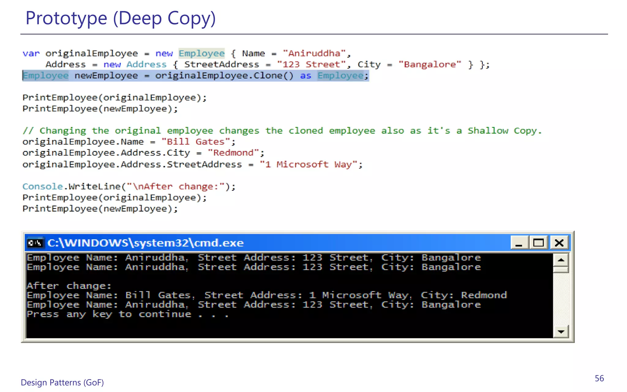Click the "After change:" console output line

69,286
